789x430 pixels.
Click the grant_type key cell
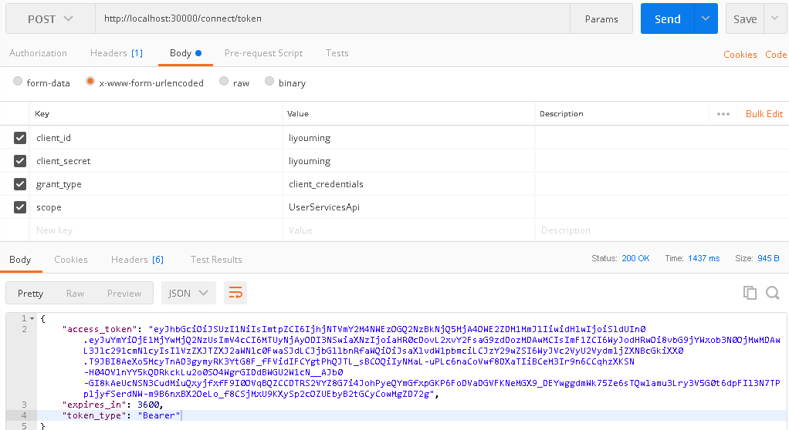157,184
